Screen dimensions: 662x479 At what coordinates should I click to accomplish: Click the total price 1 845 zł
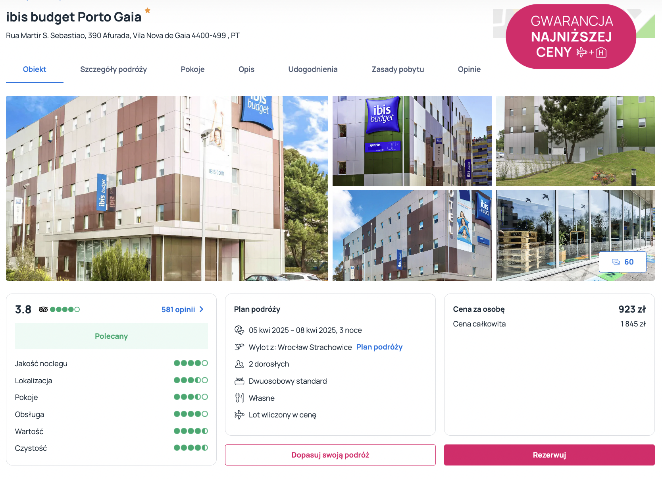click(x=633, y=324)
